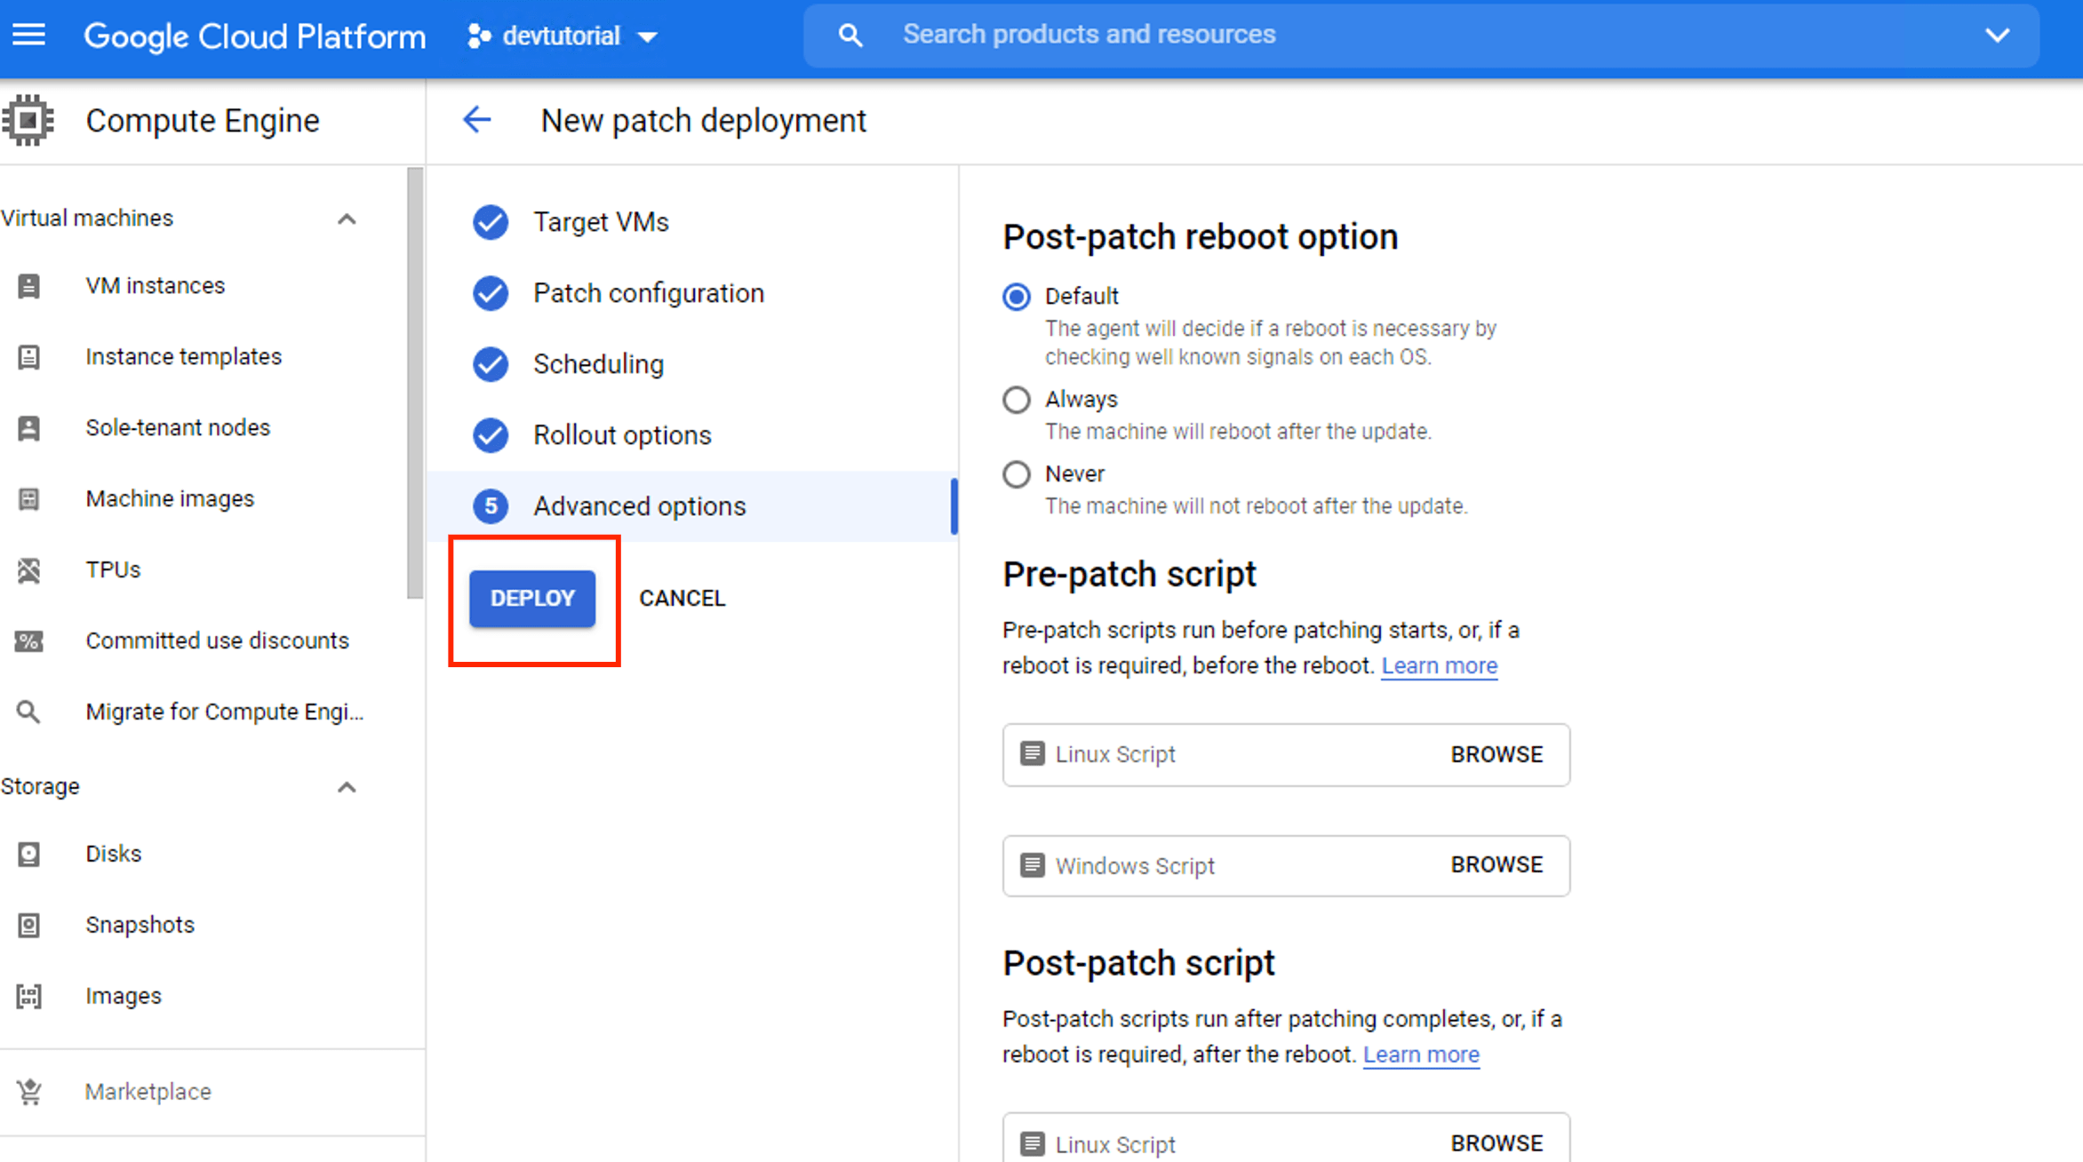Select the Always reboot option
The width and height of the screenshot is (2083, 1162).
click(x=1016, y=400)
